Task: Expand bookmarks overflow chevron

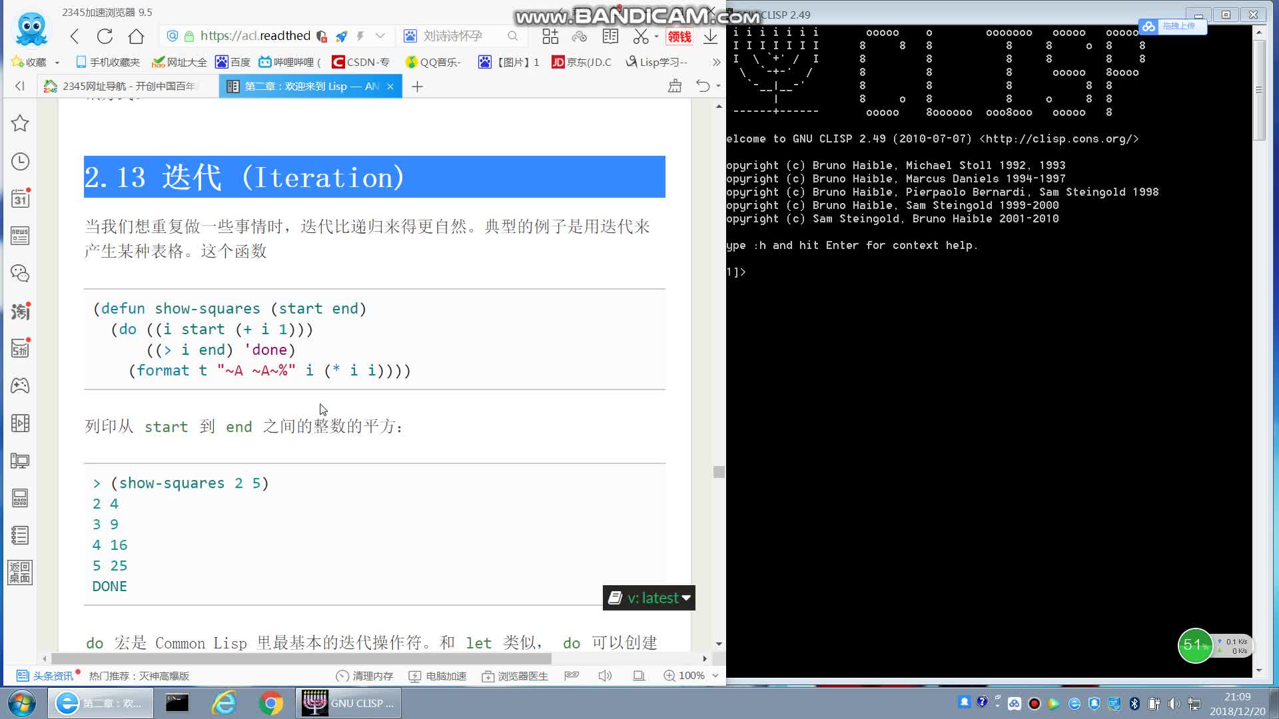Action: pyautogui.click(x=716, y=61)
